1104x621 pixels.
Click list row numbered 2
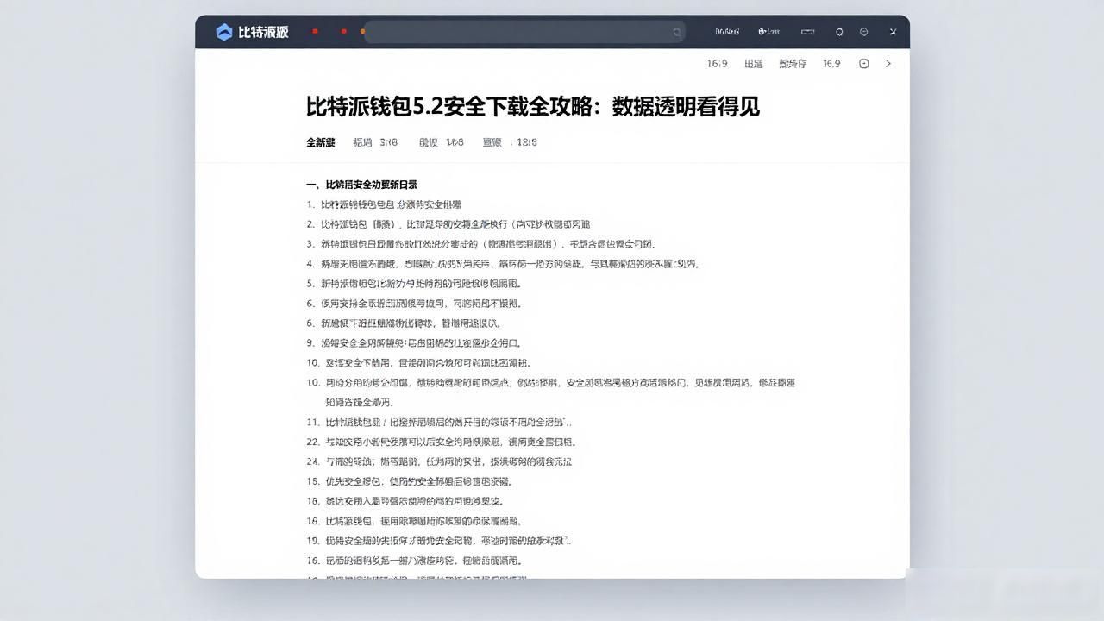[x=448, y=224]
